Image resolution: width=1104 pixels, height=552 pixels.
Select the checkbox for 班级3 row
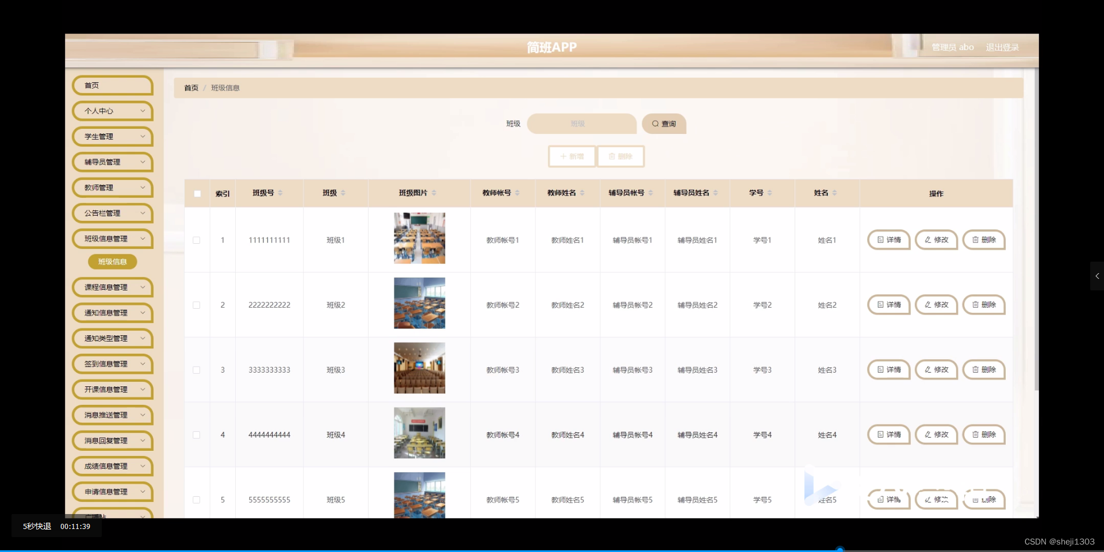(x=197, y=370)
